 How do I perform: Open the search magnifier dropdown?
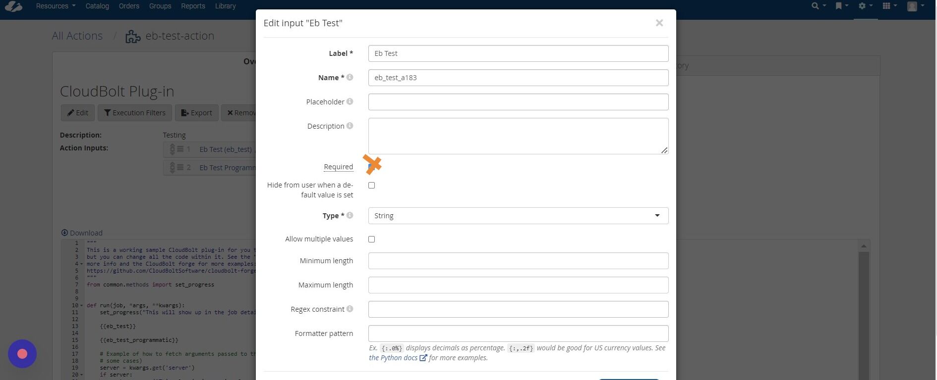[819, 6]
